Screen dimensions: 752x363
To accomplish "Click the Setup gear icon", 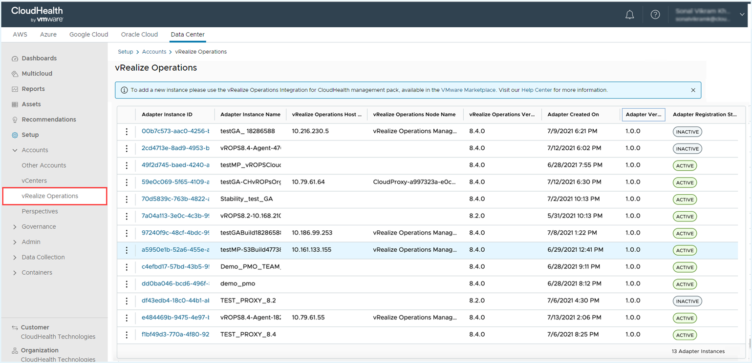I will point(15,135).
